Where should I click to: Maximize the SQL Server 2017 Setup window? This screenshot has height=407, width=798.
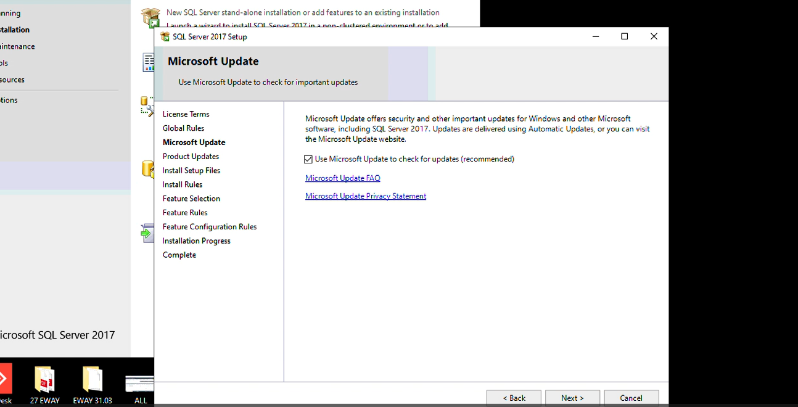point(625,36)
